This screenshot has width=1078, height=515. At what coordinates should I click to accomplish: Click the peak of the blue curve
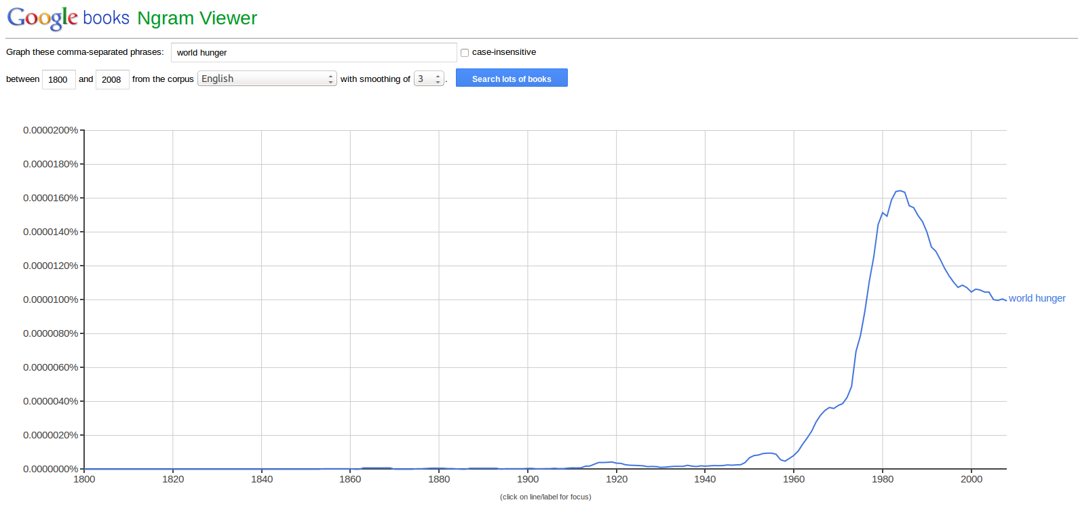pyautogui.click(x=900, y=191)
